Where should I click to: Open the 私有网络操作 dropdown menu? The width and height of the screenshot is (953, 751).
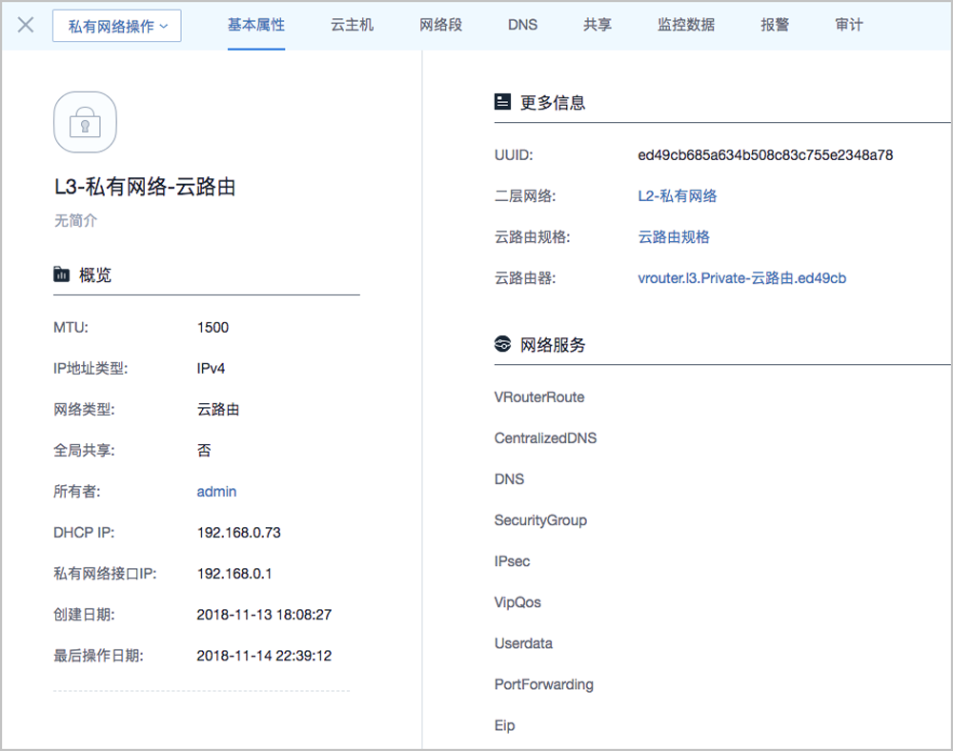tap(116, 26)
